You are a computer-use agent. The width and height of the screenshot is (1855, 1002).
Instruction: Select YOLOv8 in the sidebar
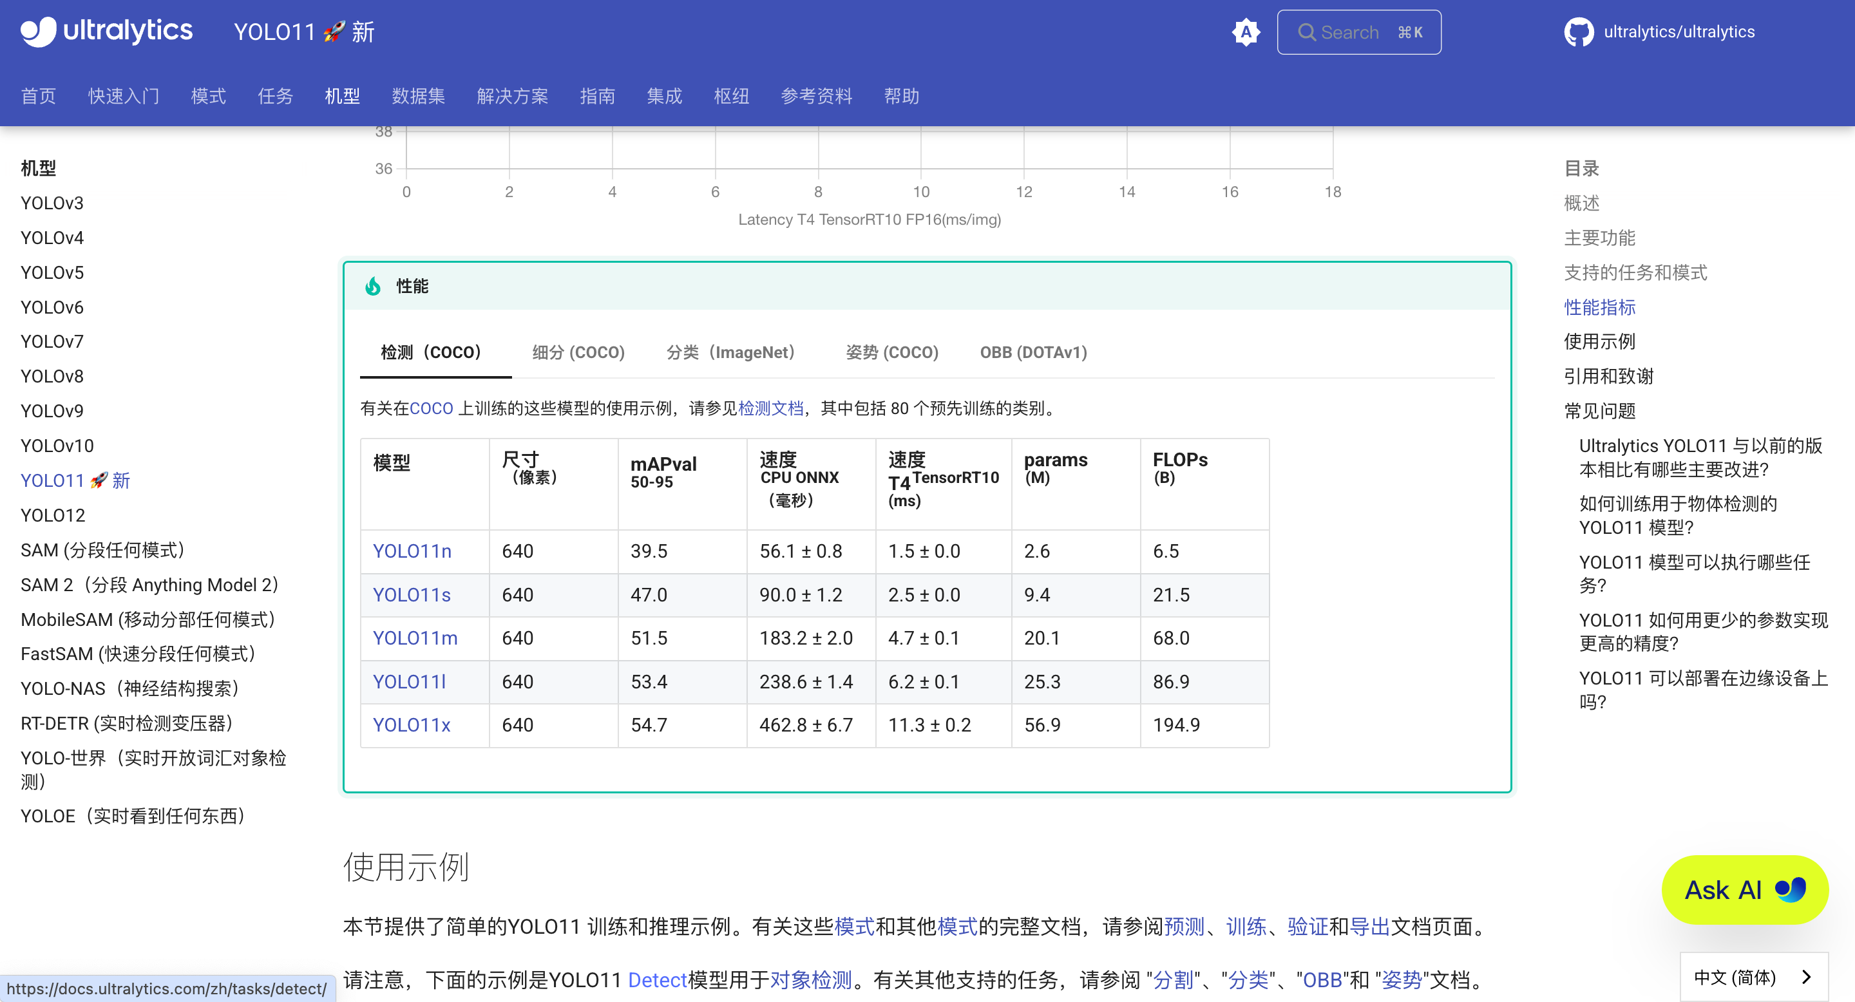click(52, 377)
